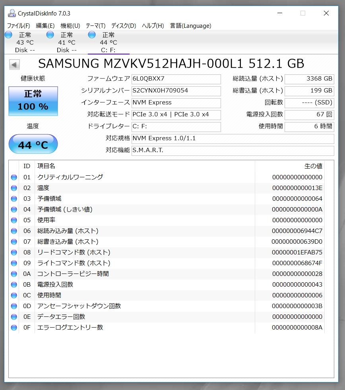Minimize the CrystalDiskInfo window
The width and height of the screenshot is (345, 390).
(x=280, y=13)
